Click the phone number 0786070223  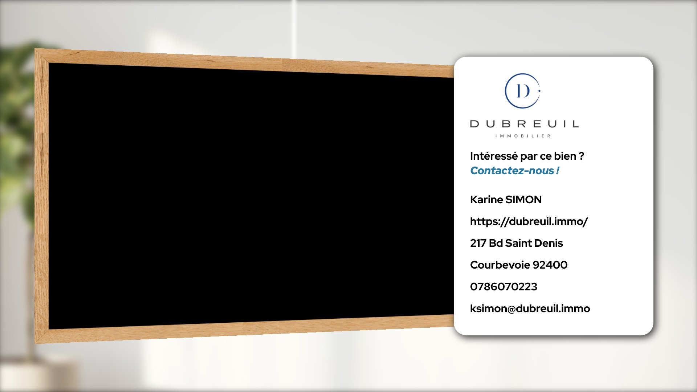(x=504, y=287)
